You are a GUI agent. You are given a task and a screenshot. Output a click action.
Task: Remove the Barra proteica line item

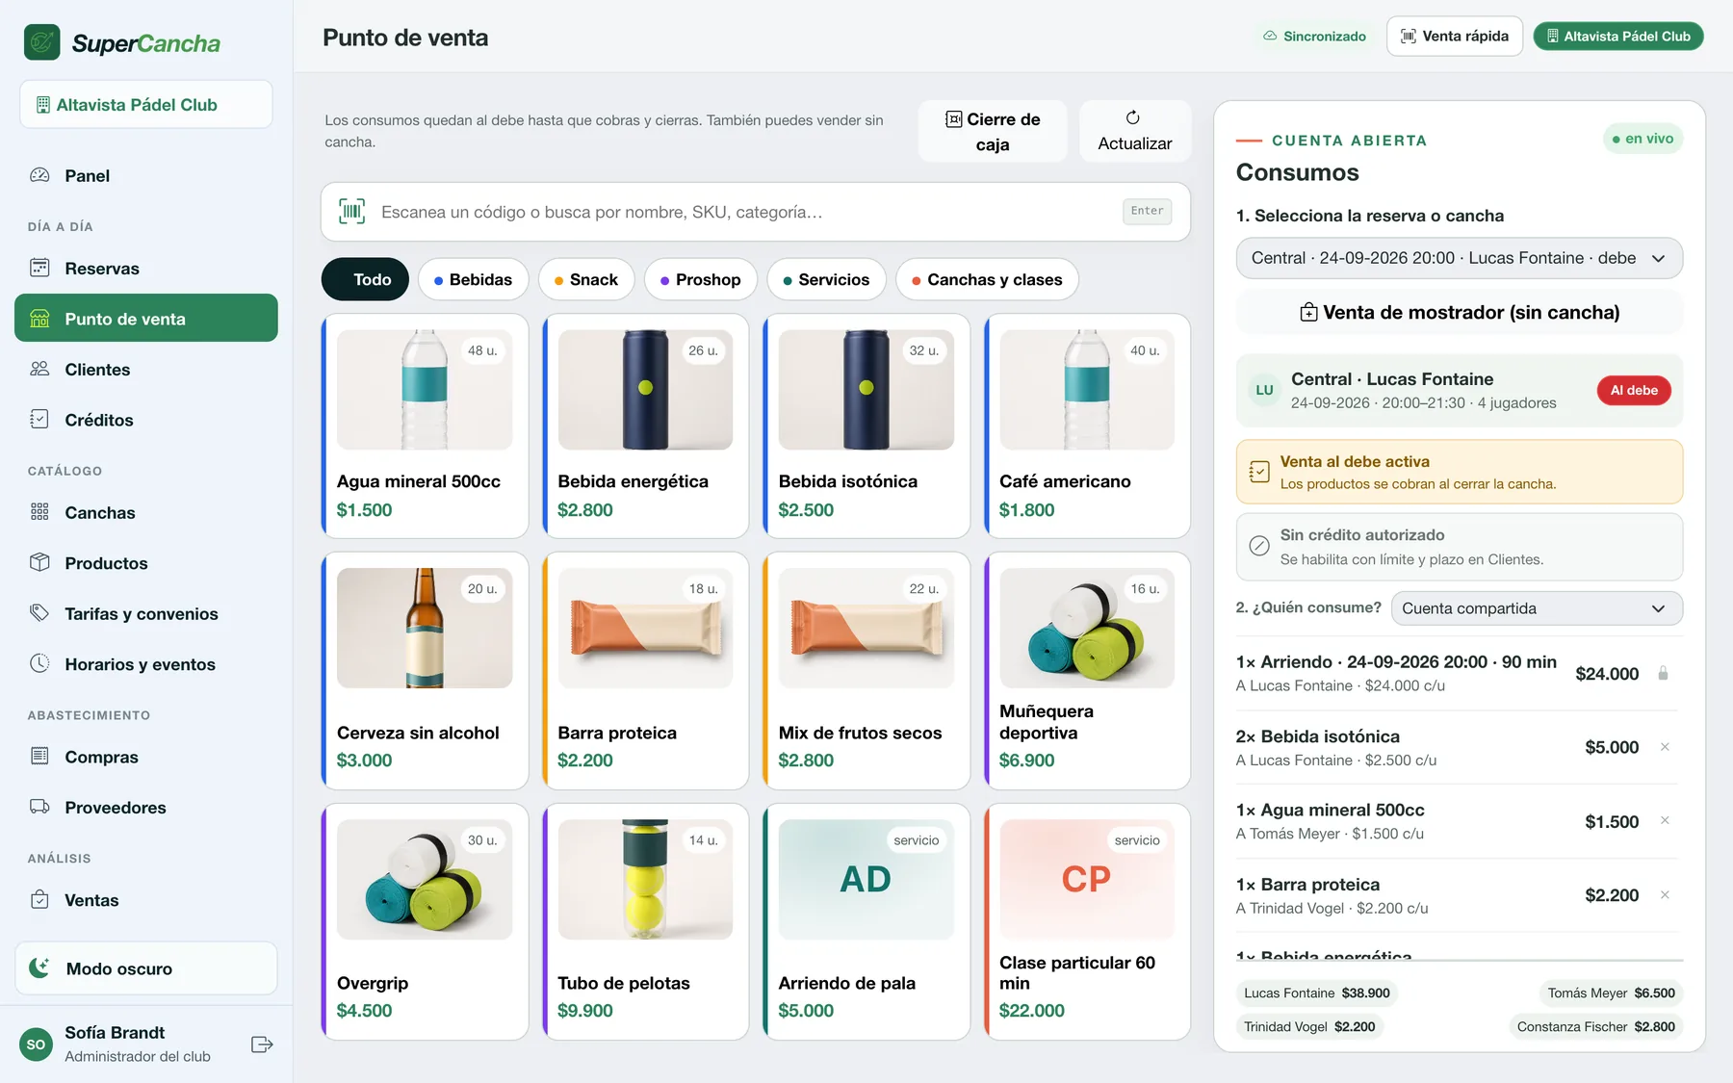1665,895
